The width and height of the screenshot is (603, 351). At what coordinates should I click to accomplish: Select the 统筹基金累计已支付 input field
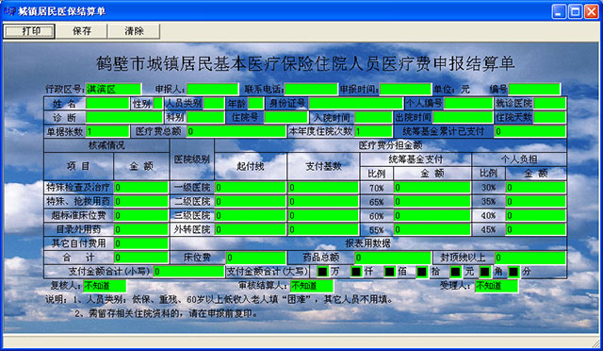coord(530,131)
